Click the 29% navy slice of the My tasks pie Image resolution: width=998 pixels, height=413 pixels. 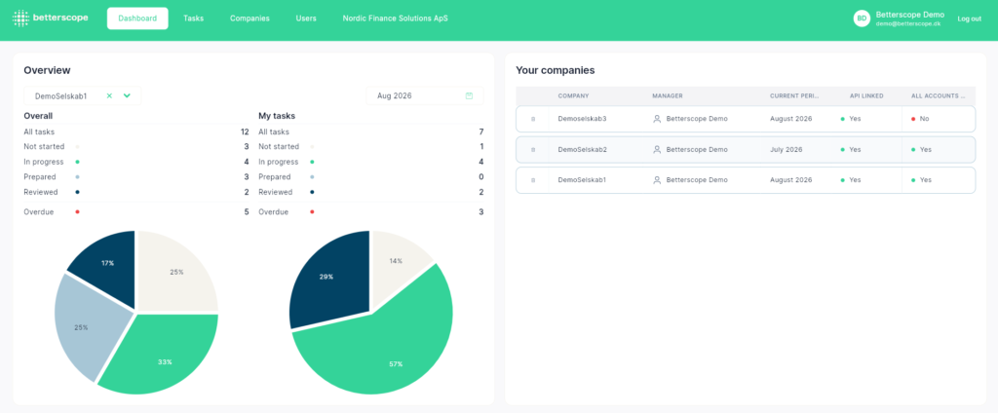coord(331,280)
